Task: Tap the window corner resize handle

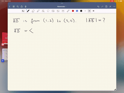Action: [115, 90]
